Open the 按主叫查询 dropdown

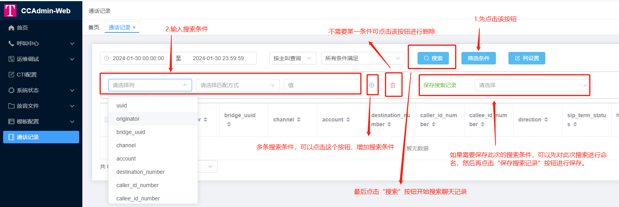coord(292,58)
